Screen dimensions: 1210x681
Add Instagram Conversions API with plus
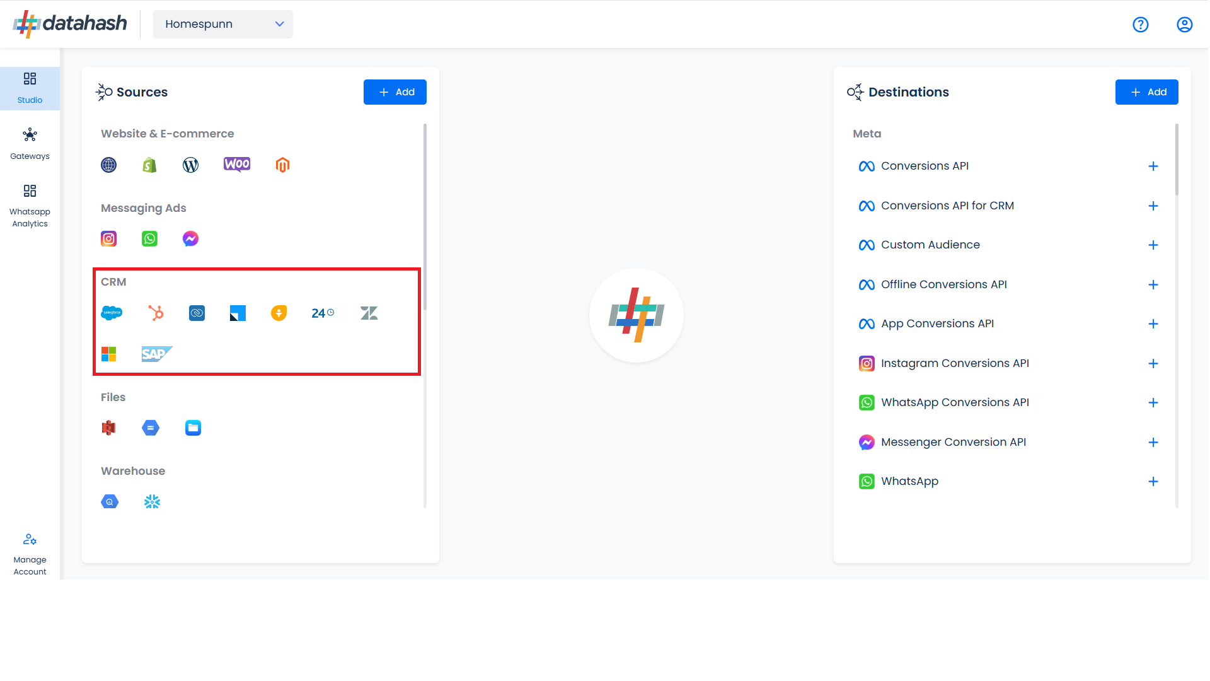[x=1153, y=364]
